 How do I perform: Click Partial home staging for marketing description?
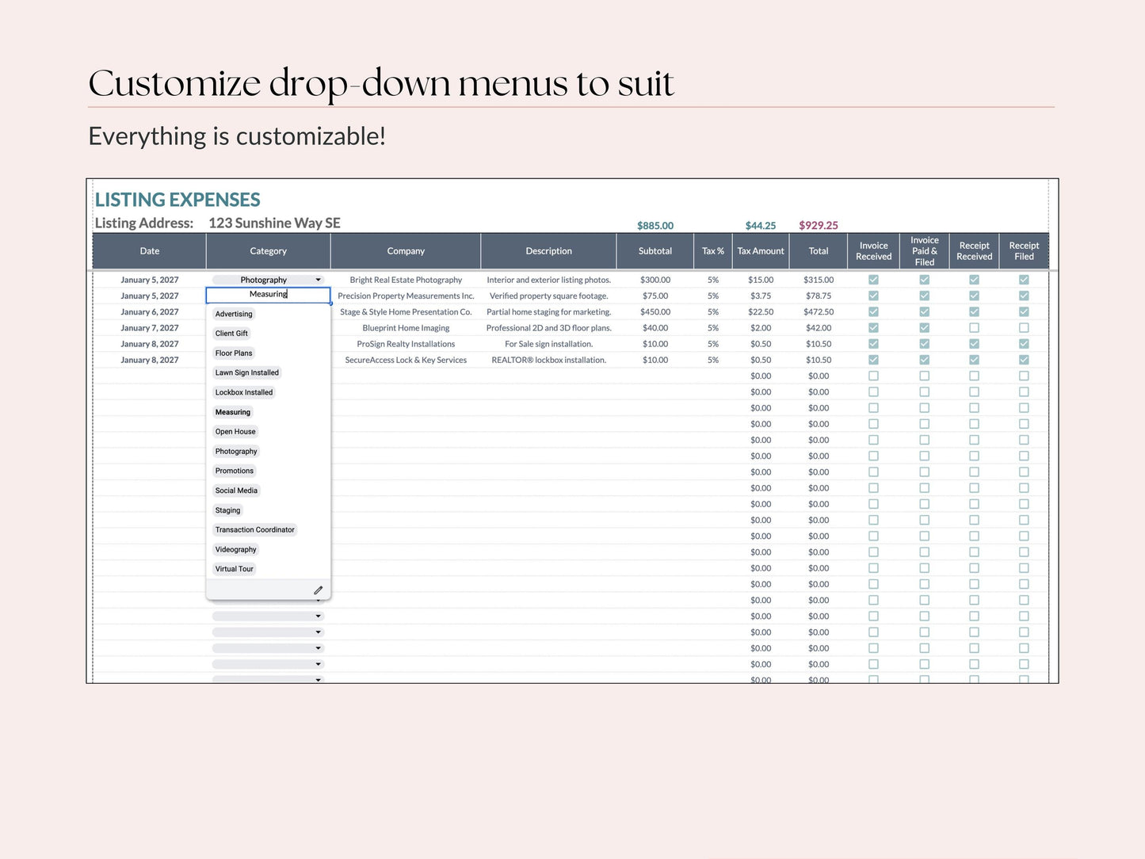click(548, 312)
